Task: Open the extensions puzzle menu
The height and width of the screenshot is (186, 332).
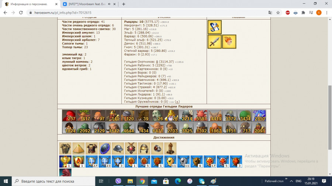Action: [303, 12]
